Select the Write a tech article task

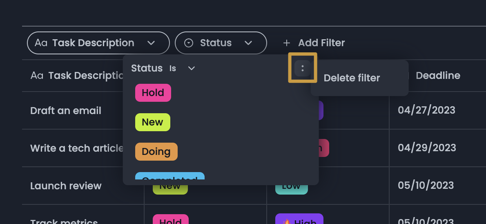pyautogui.click(x=76, y=148)
